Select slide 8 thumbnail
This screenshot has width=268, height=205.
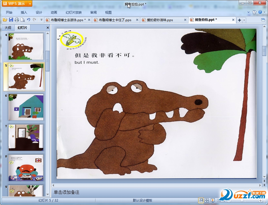coord(26,168)
